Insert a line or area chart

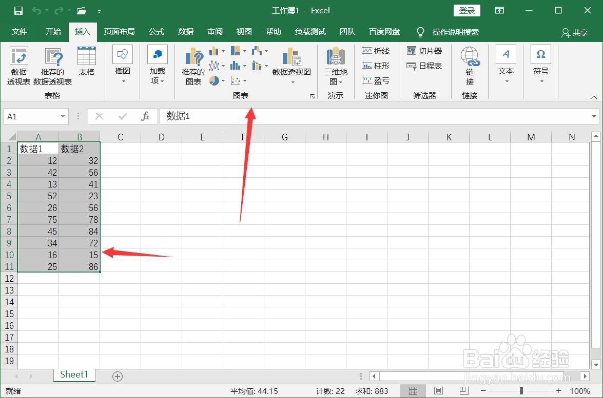click(217, 66)
